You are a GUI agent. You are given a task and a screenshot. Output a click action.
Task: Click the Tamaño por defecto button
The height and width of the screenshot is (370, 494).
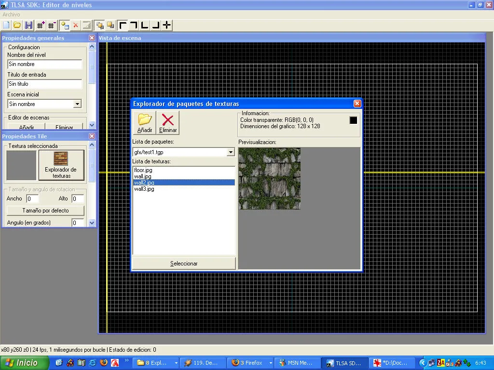coord(45,211)
